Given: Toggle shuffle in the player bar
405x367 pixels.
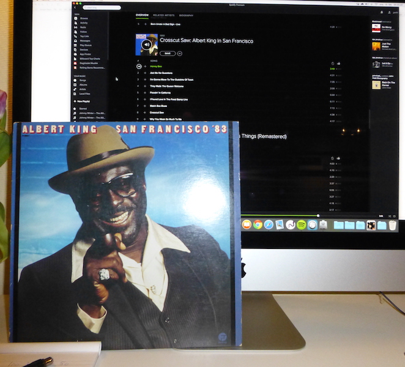Looking at the screenshot, I should pyautogui.click(x=390, y=216).
